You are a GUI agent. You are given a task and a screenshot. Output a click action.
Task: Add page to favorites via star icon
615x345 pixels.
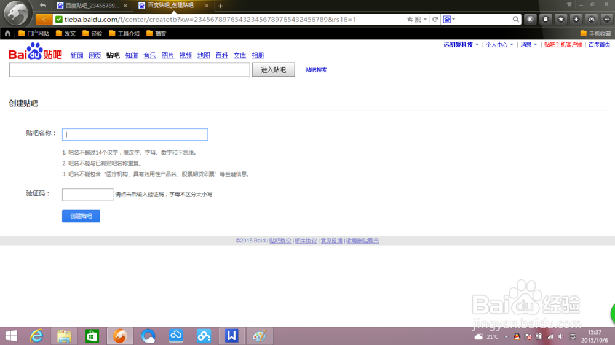coord(410,19)
